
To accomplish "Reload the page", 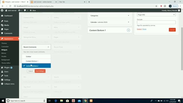I will [x=10, y=6].
